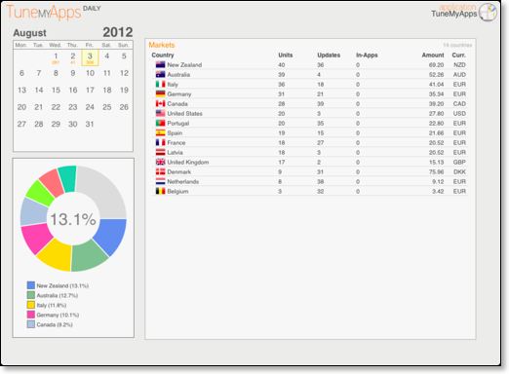
Task: Click the 'Canada (9.2%)' legend text
Action: coord(55,324)
